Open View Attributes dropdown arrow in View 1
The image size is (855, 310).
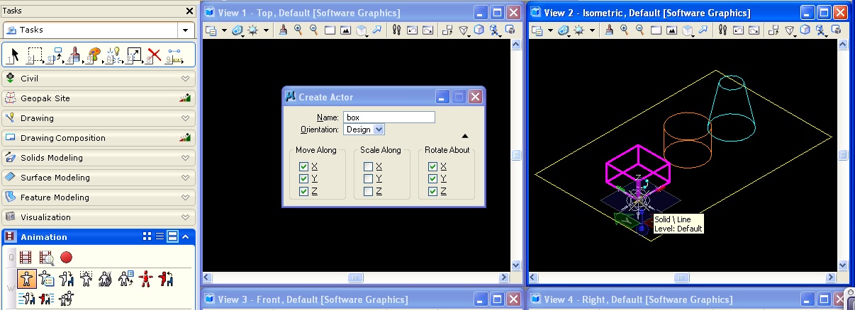tap(224, 30)
